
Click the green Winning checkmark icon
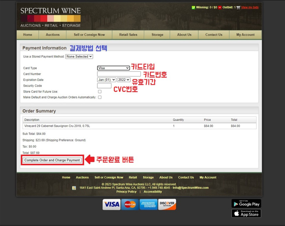tap(193, 8)
